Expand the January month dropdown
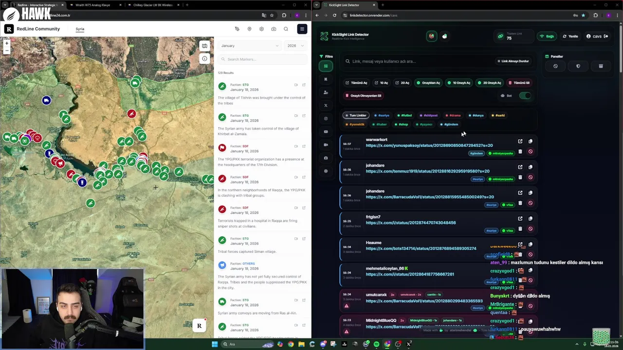This screenshot has width=623, height=350. click(249, 46)
